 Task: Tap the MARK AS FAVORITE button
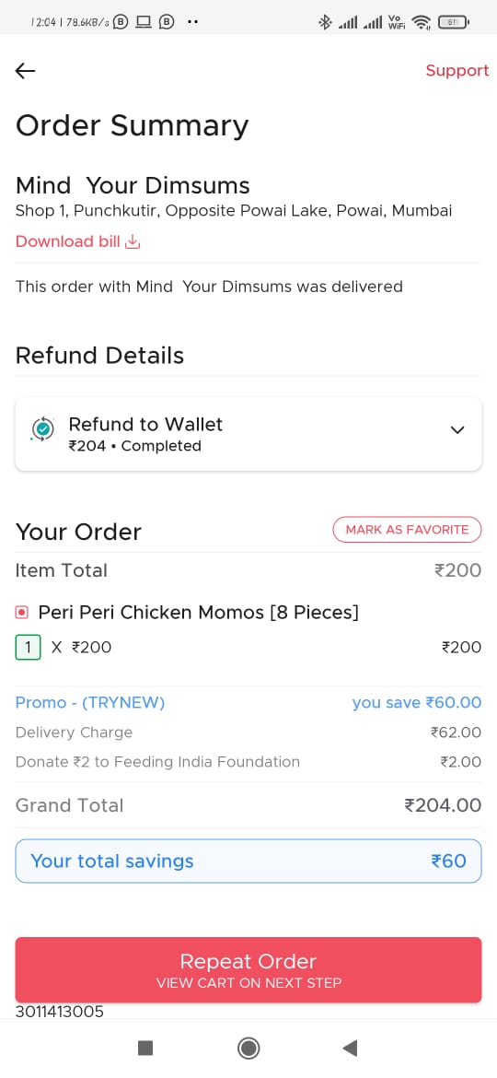tap(407, 530)
